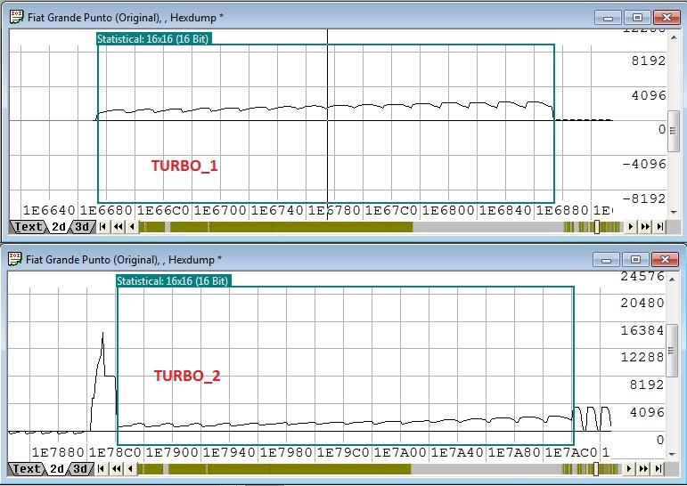Click the hexdump document icon in top title bar
Image resolution: width=687 pixels, height=486 pixels.
(16, 18)
